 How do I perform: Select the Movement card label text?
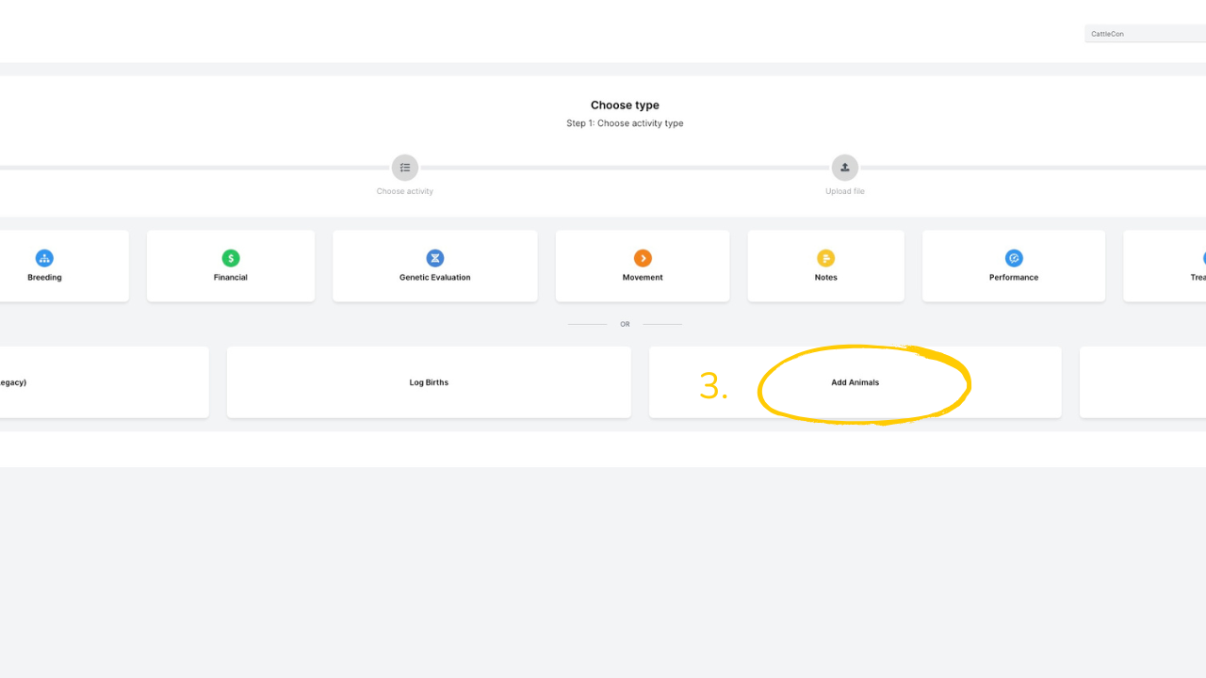point(643,278)
